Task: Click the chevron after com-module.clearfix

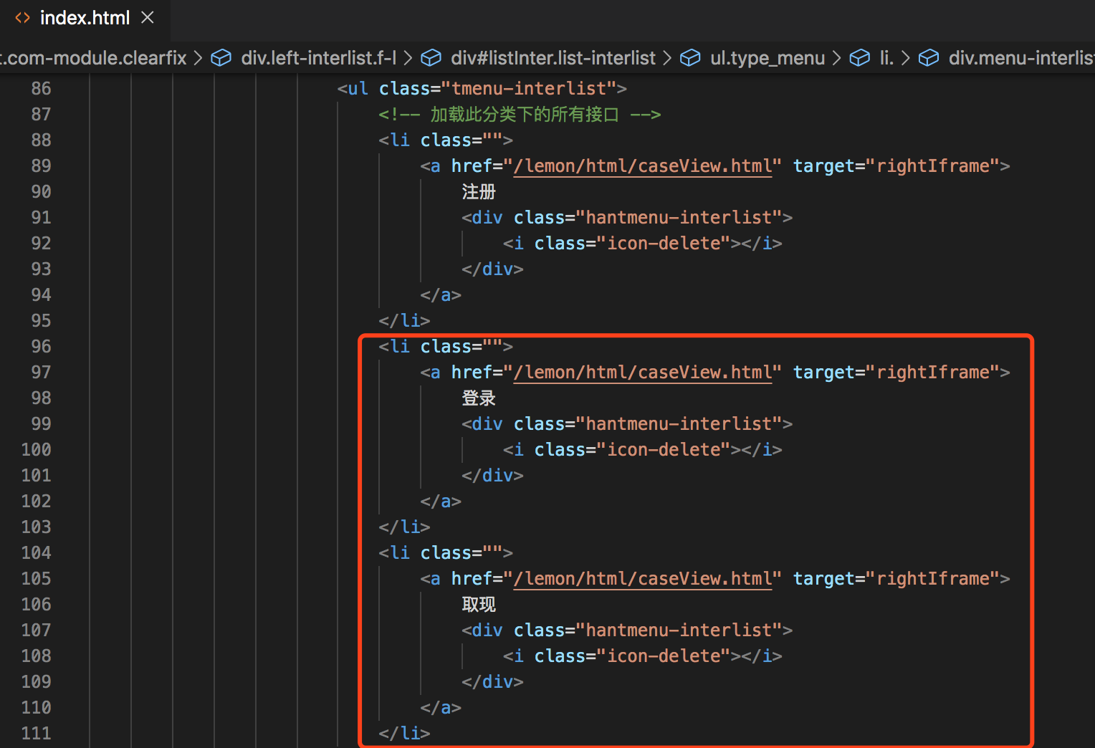Action: click(199, 58)
